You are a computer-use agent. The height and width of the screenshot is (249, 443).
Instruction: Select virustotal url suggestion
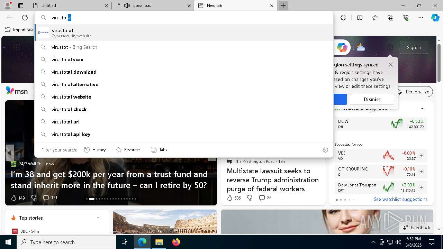coord(184,122)
